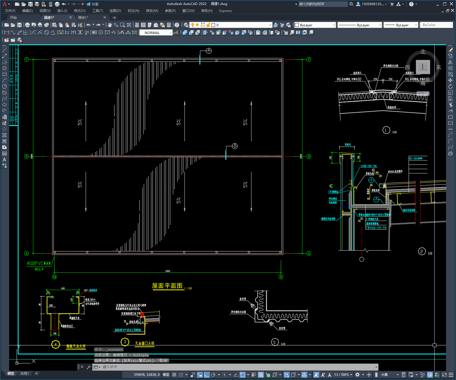Click the 模型 model space status button
456x380 pixels.
tap(166, 375)
